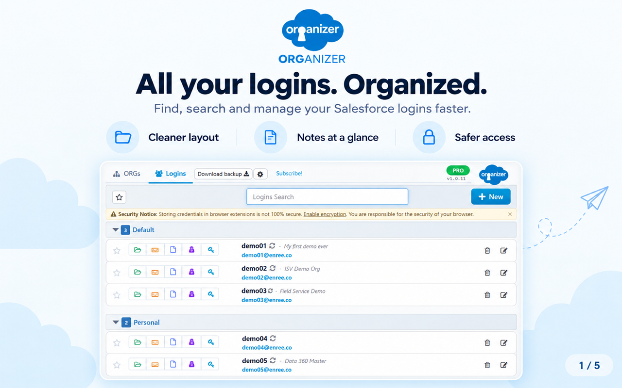This screenshot has height=388, width=622.
Task: Dismiss the Security Notice banner
Action: pos(510,214)
